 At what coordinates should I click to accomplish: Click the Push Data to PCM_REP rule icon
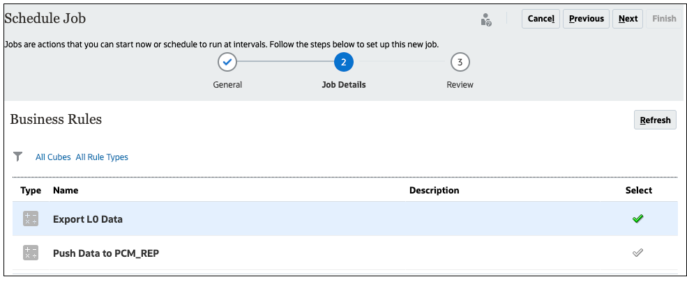pos(30,253)
